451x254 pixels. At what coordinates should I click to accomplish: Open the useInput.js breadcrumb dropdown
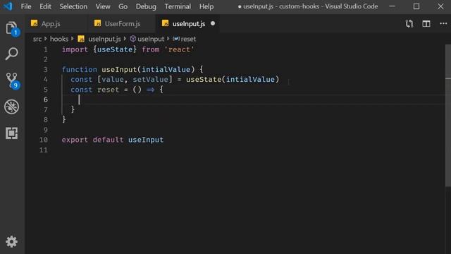click(x=104, y=39)
